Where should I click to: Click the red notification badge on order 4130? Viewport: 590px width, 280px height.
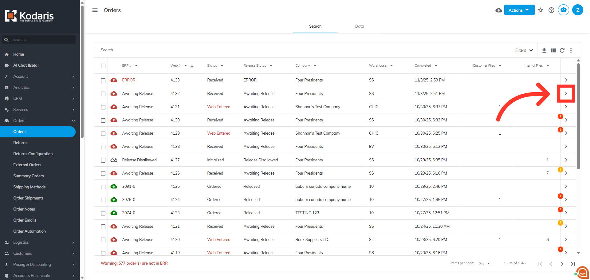click(560, 116)
